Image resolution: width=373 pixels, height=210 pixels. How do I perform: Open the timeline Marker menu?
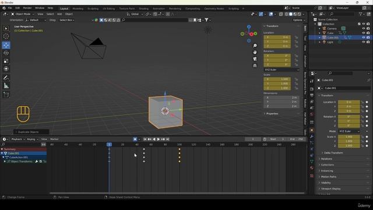tap(54, 139)
